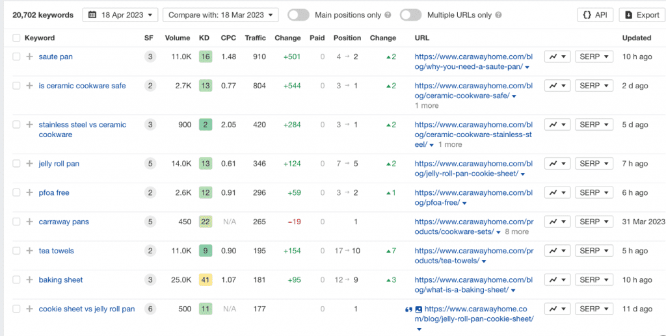Click the plus icon next to tea towels

pyautogui.click(x=29, y=251)
